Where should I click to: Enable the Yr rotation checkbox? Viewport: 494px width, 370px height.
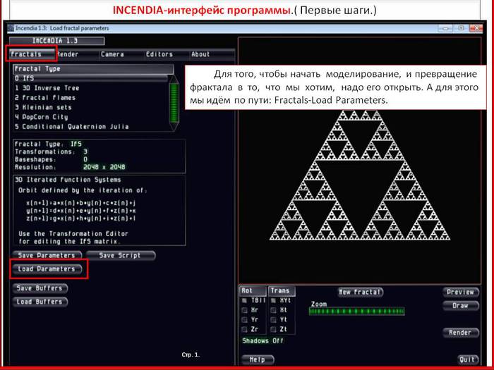244,320
